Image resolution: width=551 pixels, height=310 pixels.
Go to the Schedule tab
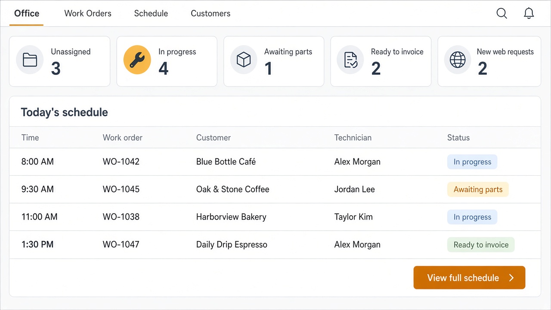point(151,13)
